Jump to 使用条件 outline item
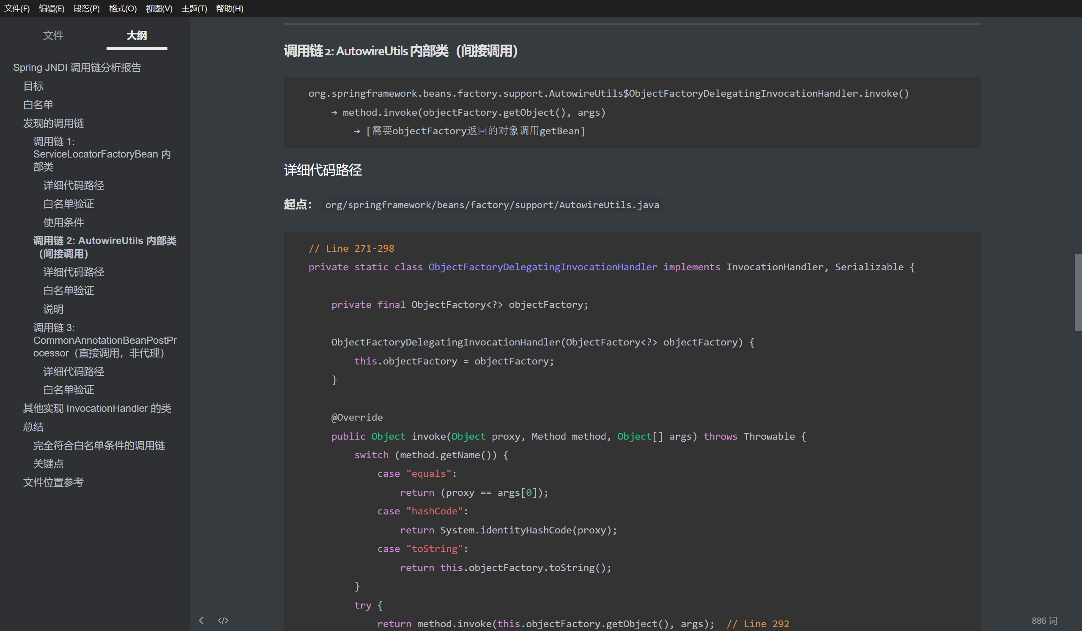Image resolution: width=1082 pixels, height=631 pixels. pyautogui.click(x=63, y=222)
